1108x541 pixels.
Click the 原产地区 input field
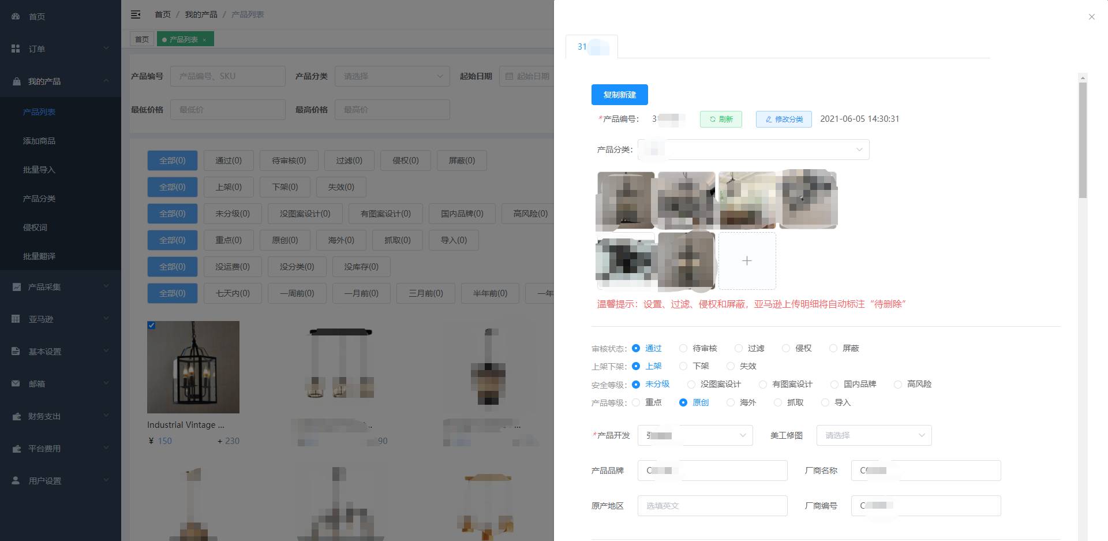coord(712,506)
